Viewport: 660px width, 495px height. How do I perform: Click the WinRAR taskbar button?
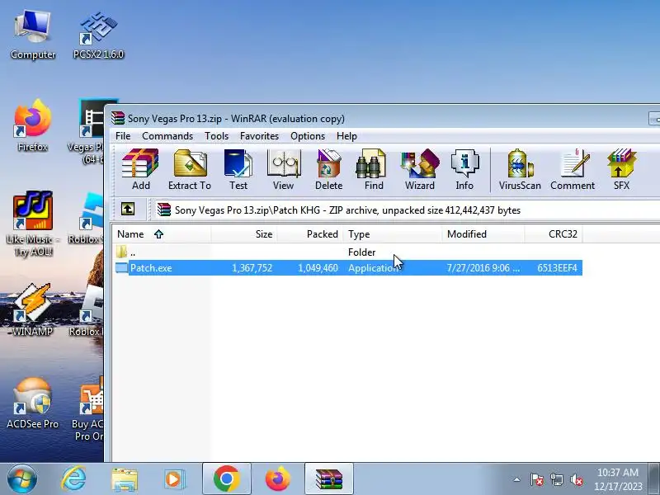pyautogui.click(x=328, y=478)
